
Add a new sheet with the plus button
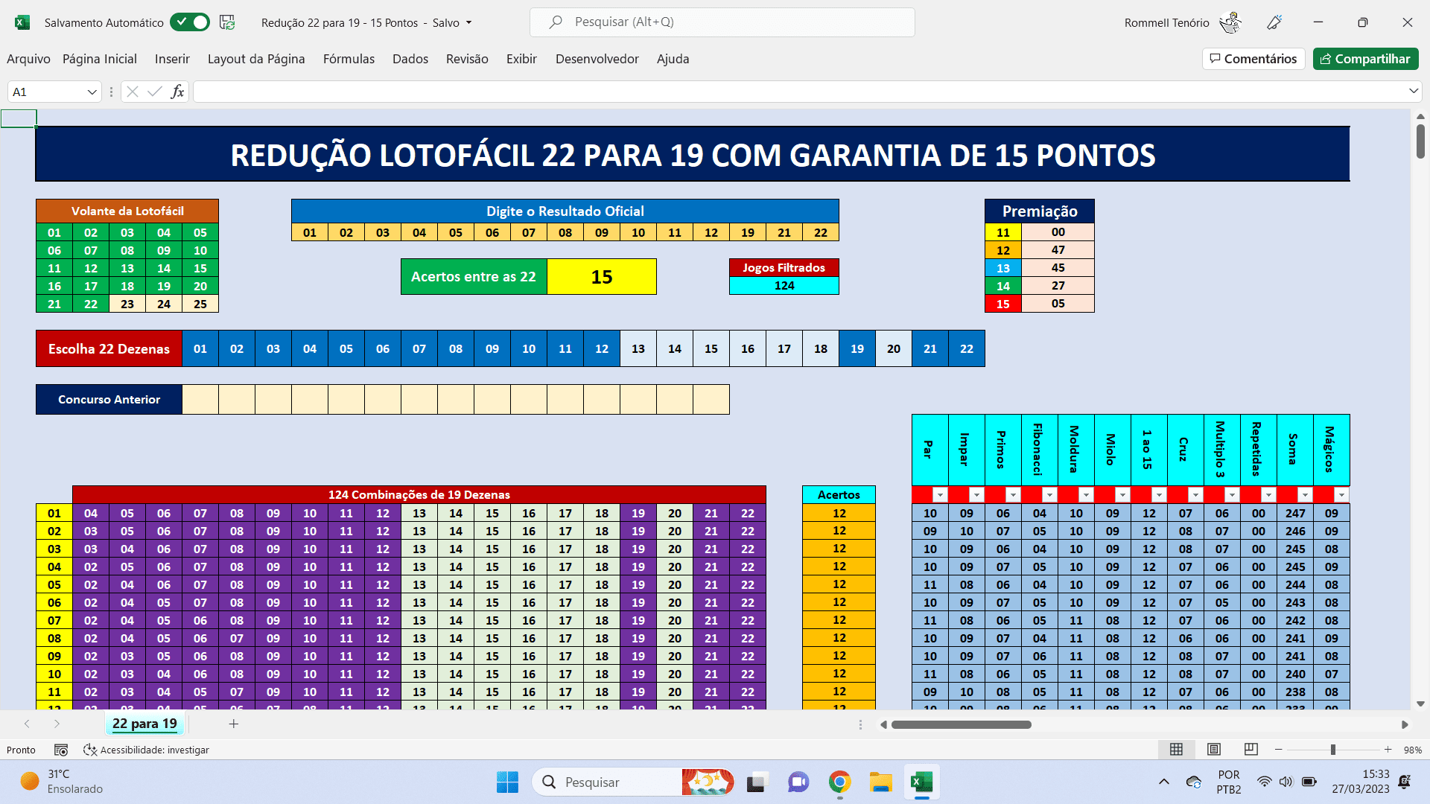point(233,724)
